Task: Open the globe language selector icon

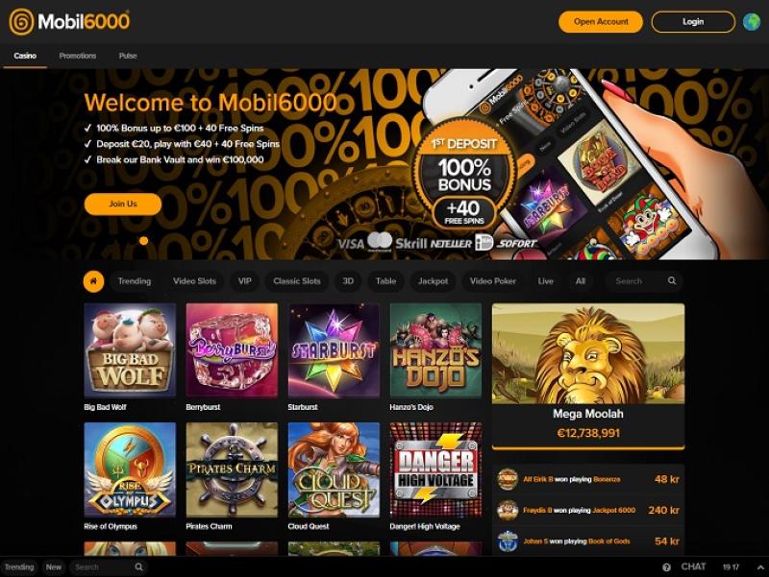Action: click(752, 22)
